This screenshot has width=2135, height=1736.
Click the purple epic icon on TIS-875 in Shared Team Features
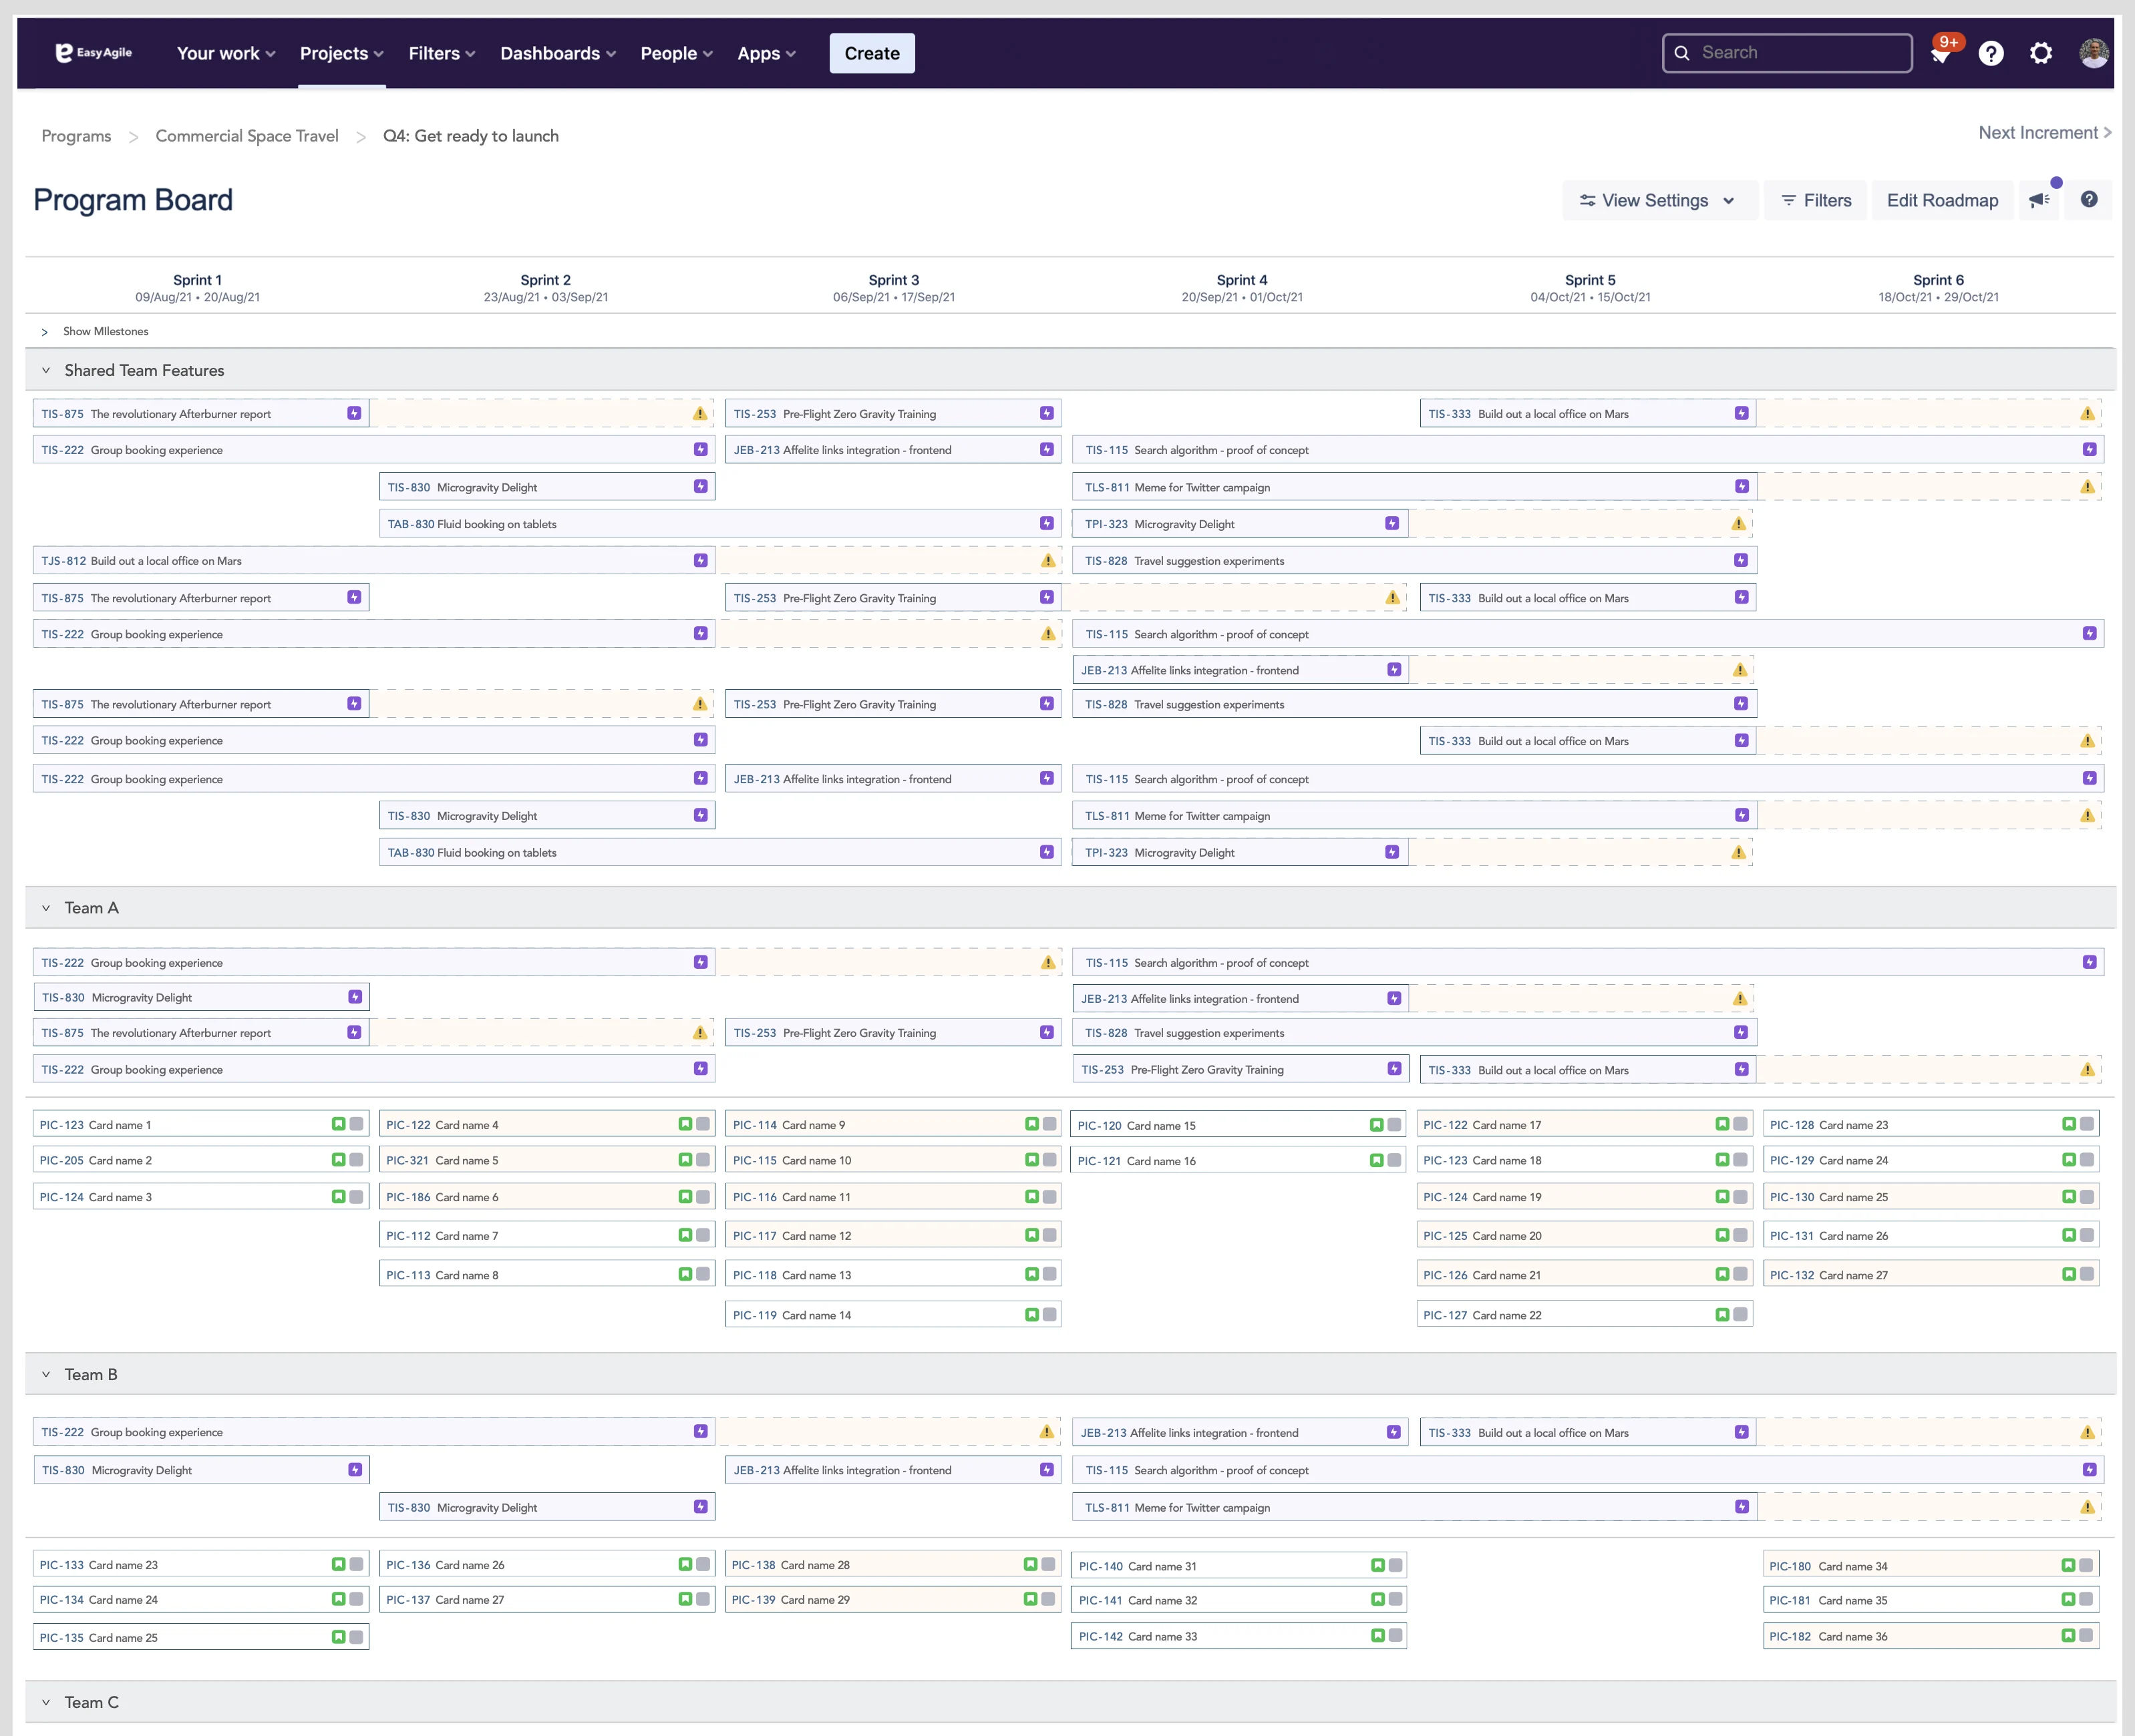(x=354, y=413)
